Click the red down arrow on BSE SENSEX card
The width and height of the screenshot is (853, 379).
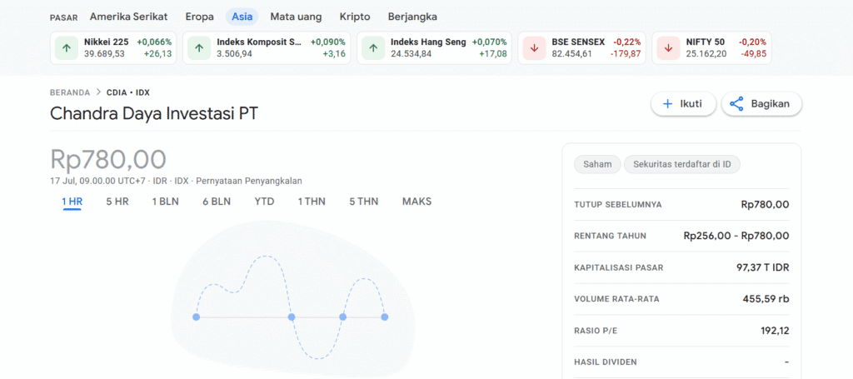point(534,47)
